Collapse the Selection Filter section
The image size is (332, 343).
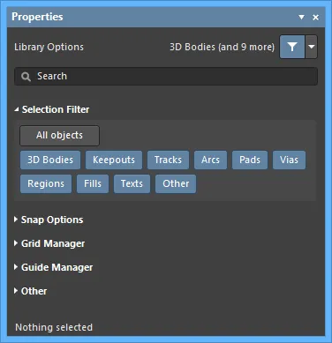pos(17,109)
